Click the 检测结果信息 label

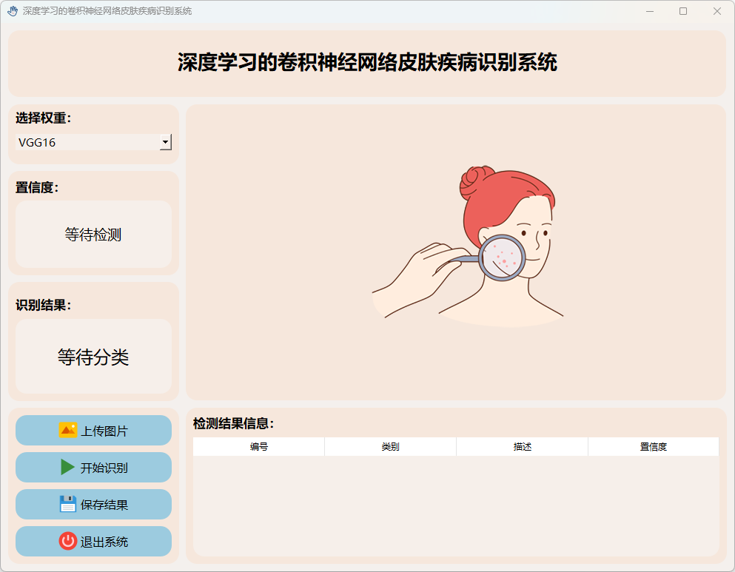click(x=233, y=423)
